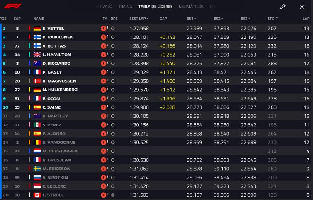The height and width of the screenshot is (200, 313).
Task: Expand the BEST LAP column sort arrow
Action: (x=147, y=18)
